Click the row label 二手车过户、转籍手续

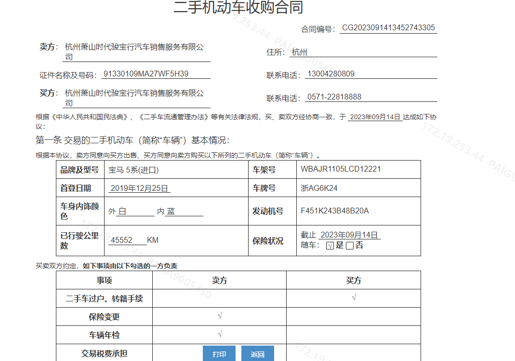pos(104,299)
